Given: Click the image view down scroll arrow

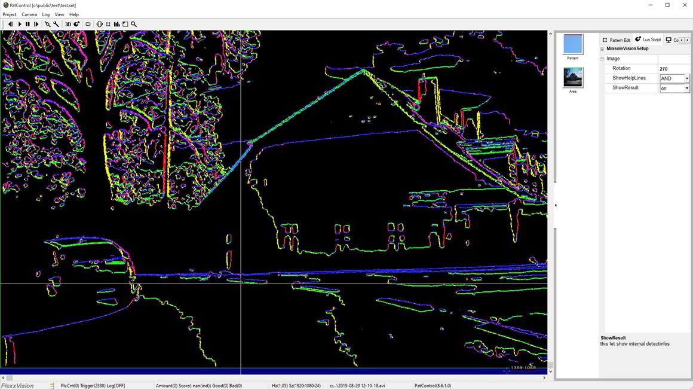Looking at the screenshot, I should tap(550, 371).
